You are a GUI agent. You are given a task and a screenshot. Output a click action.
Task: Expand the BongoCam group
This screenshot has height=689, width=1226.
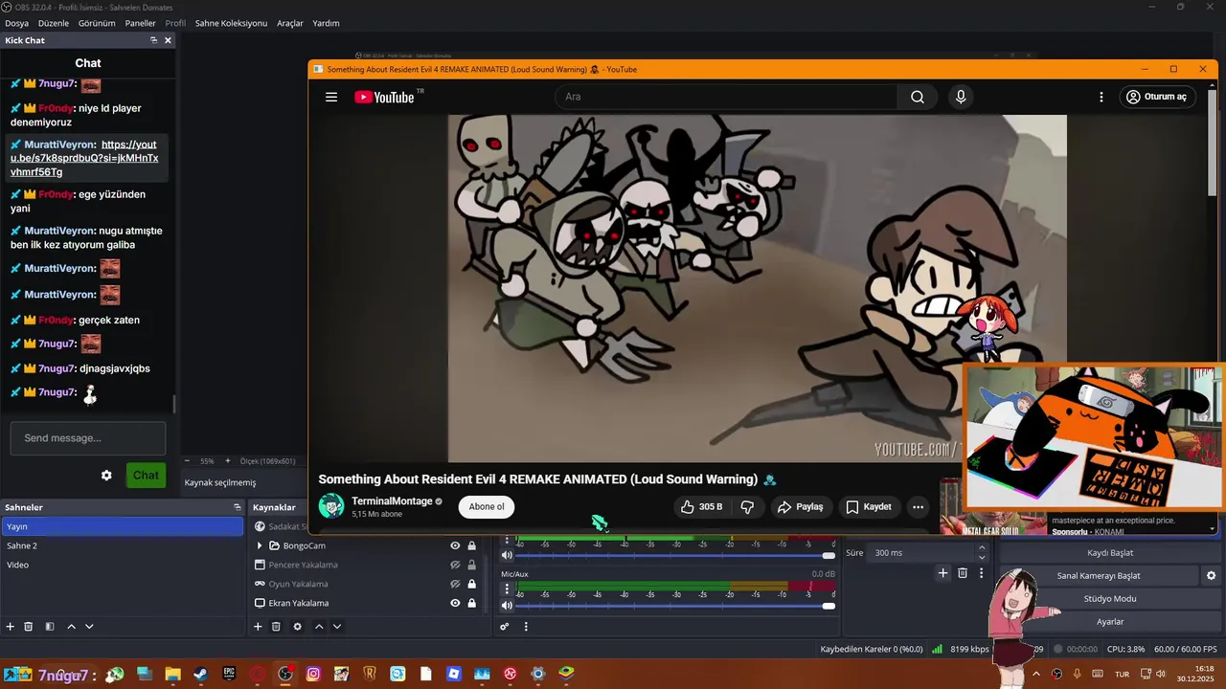[259, 545]
